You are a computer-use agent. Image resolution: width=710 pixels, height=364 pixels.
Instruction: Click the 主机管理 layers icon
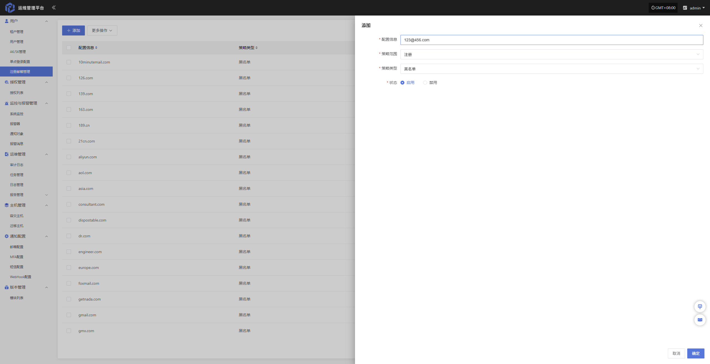6,205
